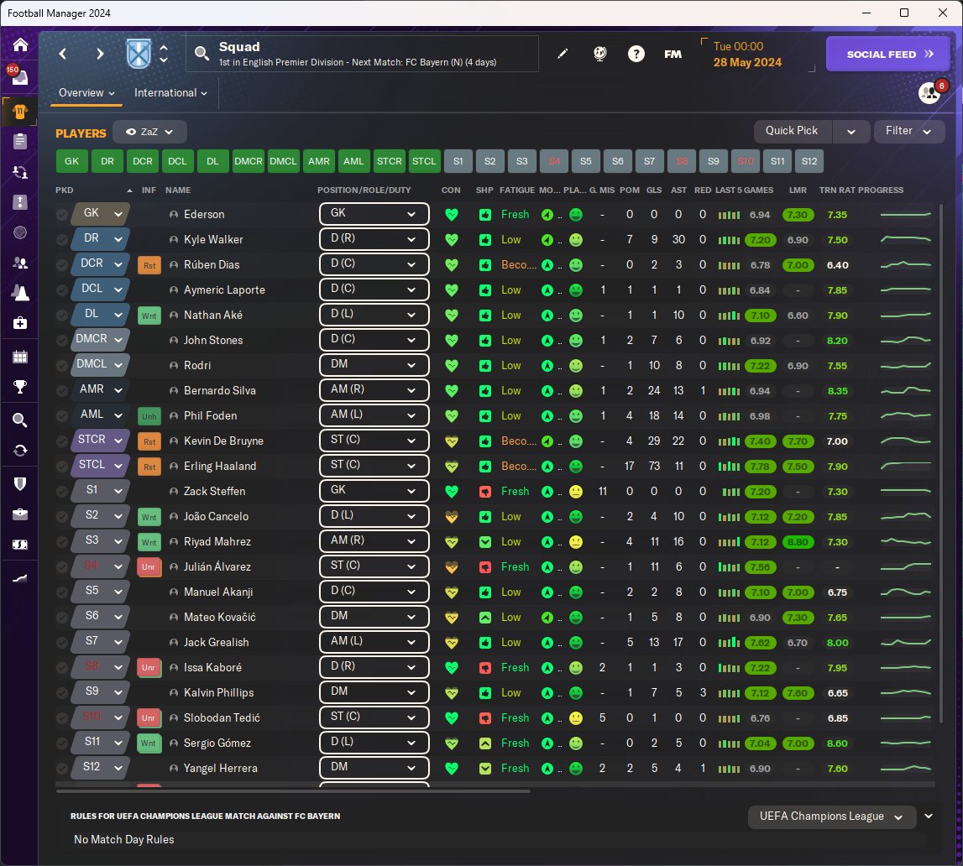Open the UEFA Champions League rules dropdown
Screen dimensions: 963x866
coord(831,816)
